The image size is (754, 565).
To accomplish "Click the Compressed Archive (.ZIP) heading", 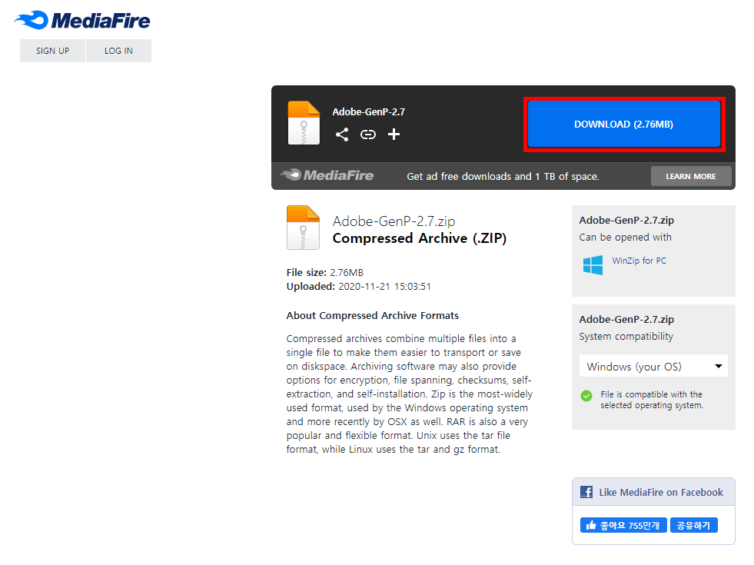I will [x=420, y=238].
